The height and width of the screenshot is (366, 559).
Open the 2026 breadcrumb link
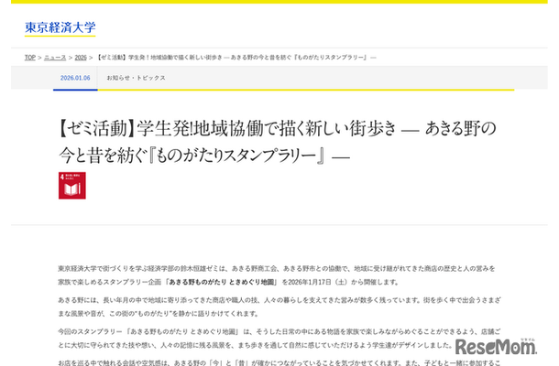coord(81,58)
